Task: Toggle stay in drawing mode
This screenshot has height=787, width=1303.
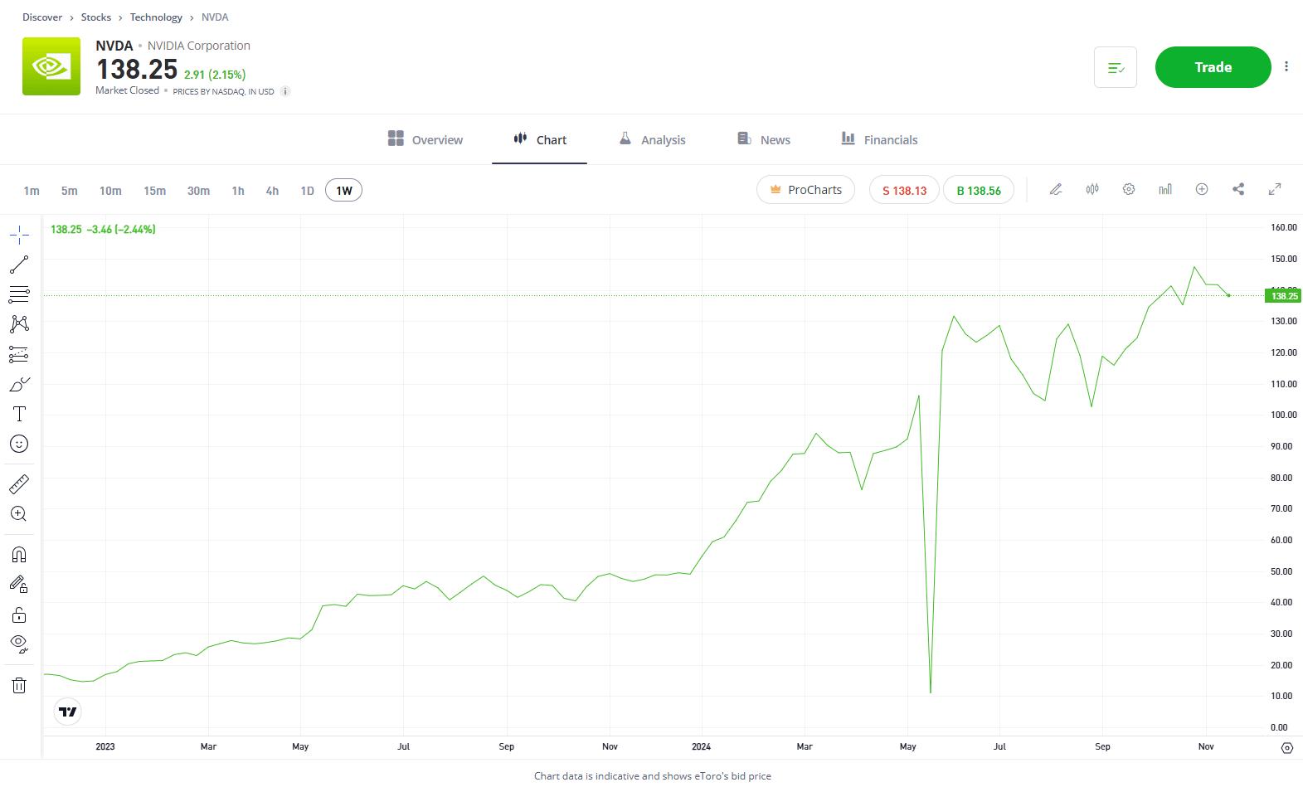Action: click(19, 585)
